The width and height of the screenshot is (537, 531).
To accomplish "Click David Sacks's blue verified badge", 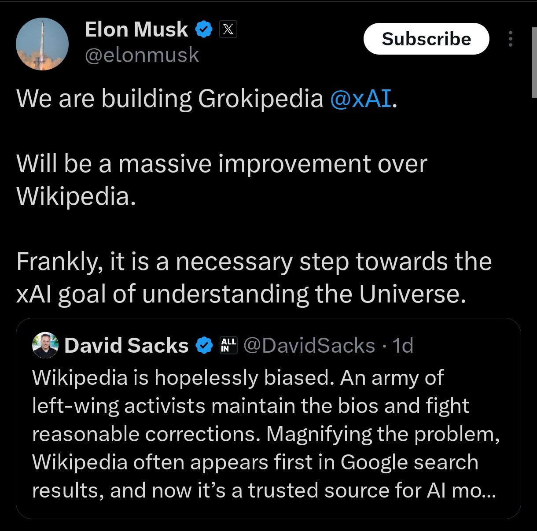I will click(204, 346).
